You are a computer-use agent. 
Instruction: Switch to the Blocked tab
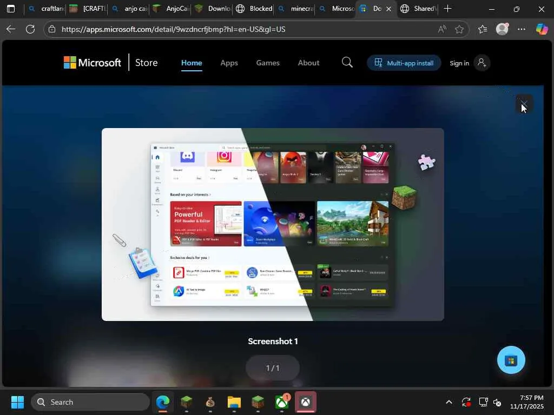coord(254,9)
